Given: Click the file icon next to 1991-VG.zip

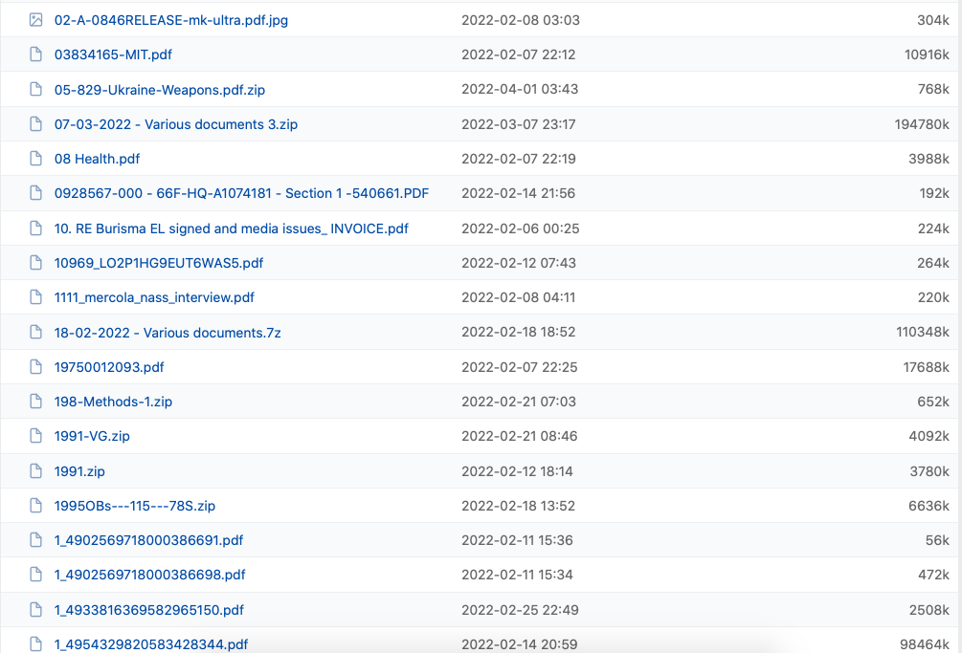Looking at the screenshot, I should (x=35, y=436).
